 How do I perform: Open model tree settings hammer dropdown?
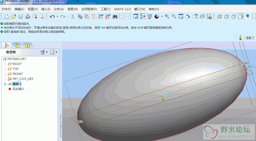44,52
